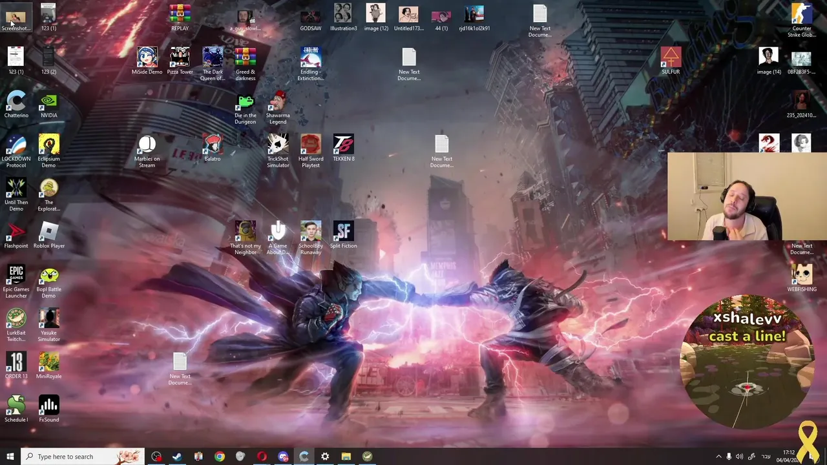Open the SchoolBoy Runaway shortcut
The width and height of the screenshot is (827, 465).
[311, 238]
